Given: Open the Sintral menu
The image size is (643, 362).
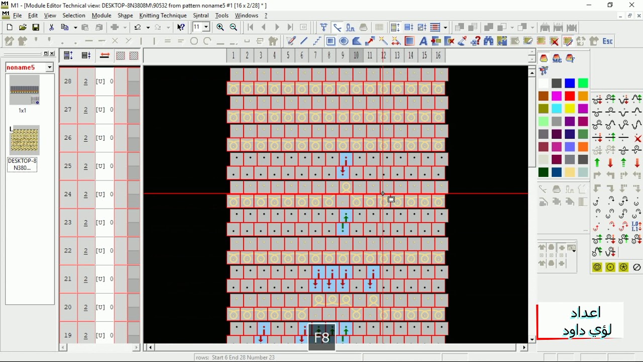Looking at the screenshot, I should (x=200, y=16).
